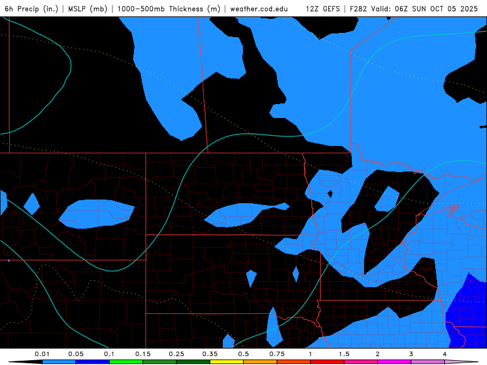The image size is (487, 365).
Task: Click the bright green 0.1 legend swatch
Action: pyautogui.click(x=126, y=362)
